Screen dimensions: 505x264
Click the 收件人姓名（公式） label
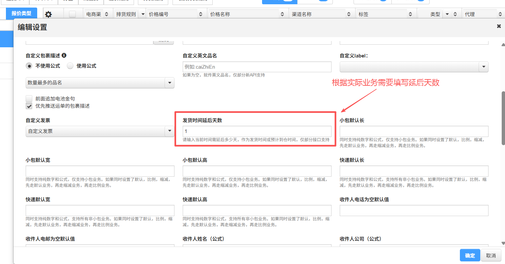203,239
